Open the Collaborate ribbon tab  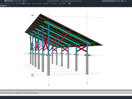coord(46,4)
